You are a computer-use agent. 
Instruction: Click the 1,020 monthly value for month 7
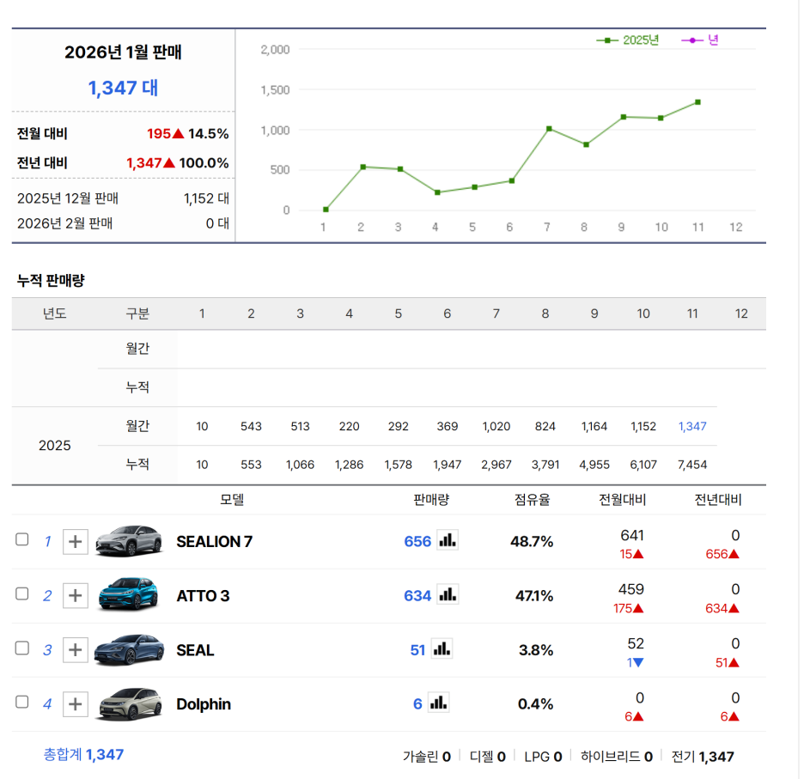tap(496, 426)
